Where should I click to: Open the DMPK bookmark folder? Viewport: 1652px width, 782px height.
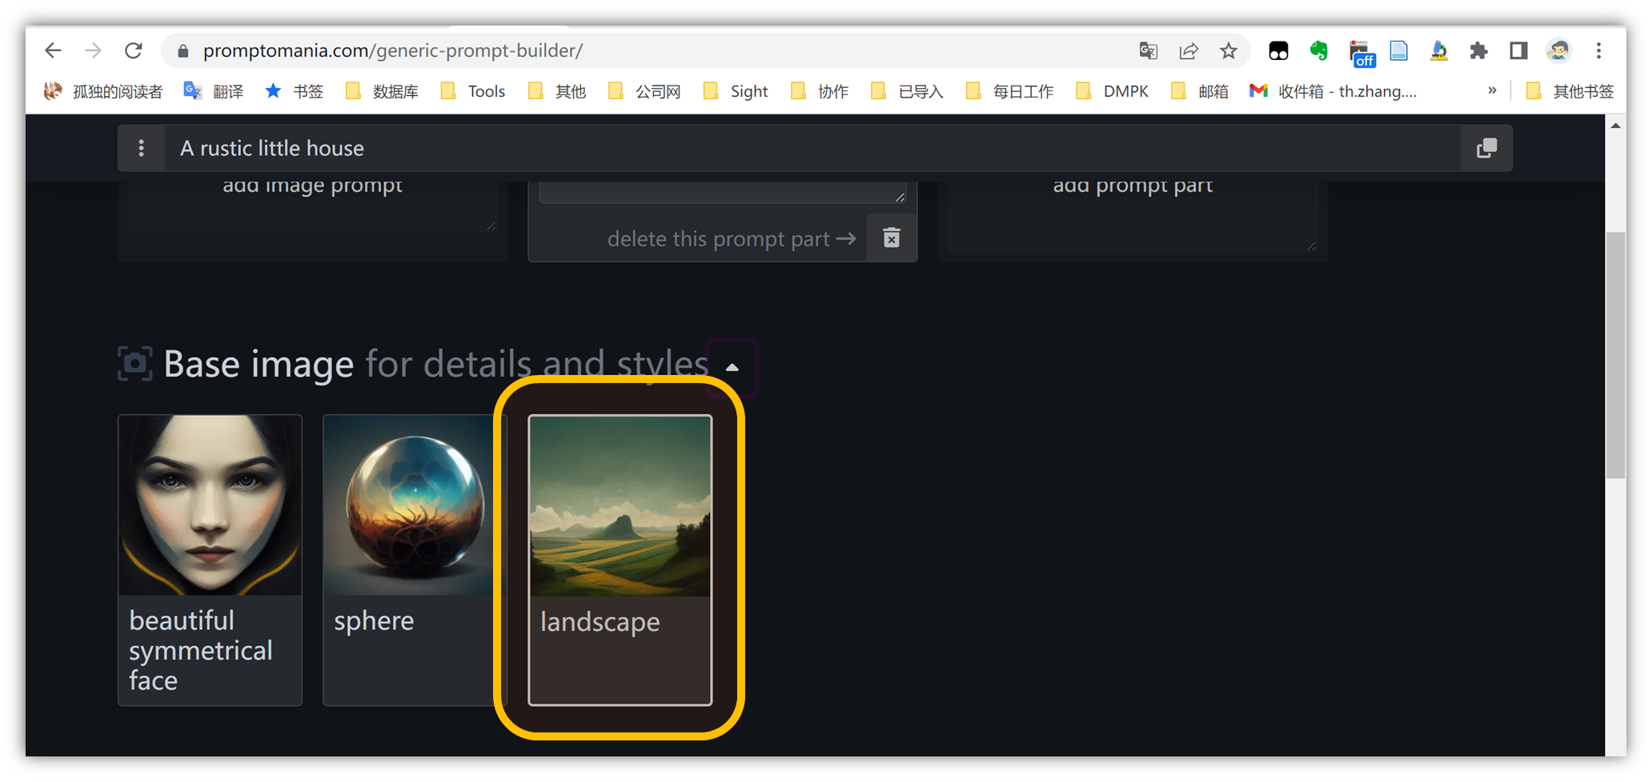[1113, 91]
